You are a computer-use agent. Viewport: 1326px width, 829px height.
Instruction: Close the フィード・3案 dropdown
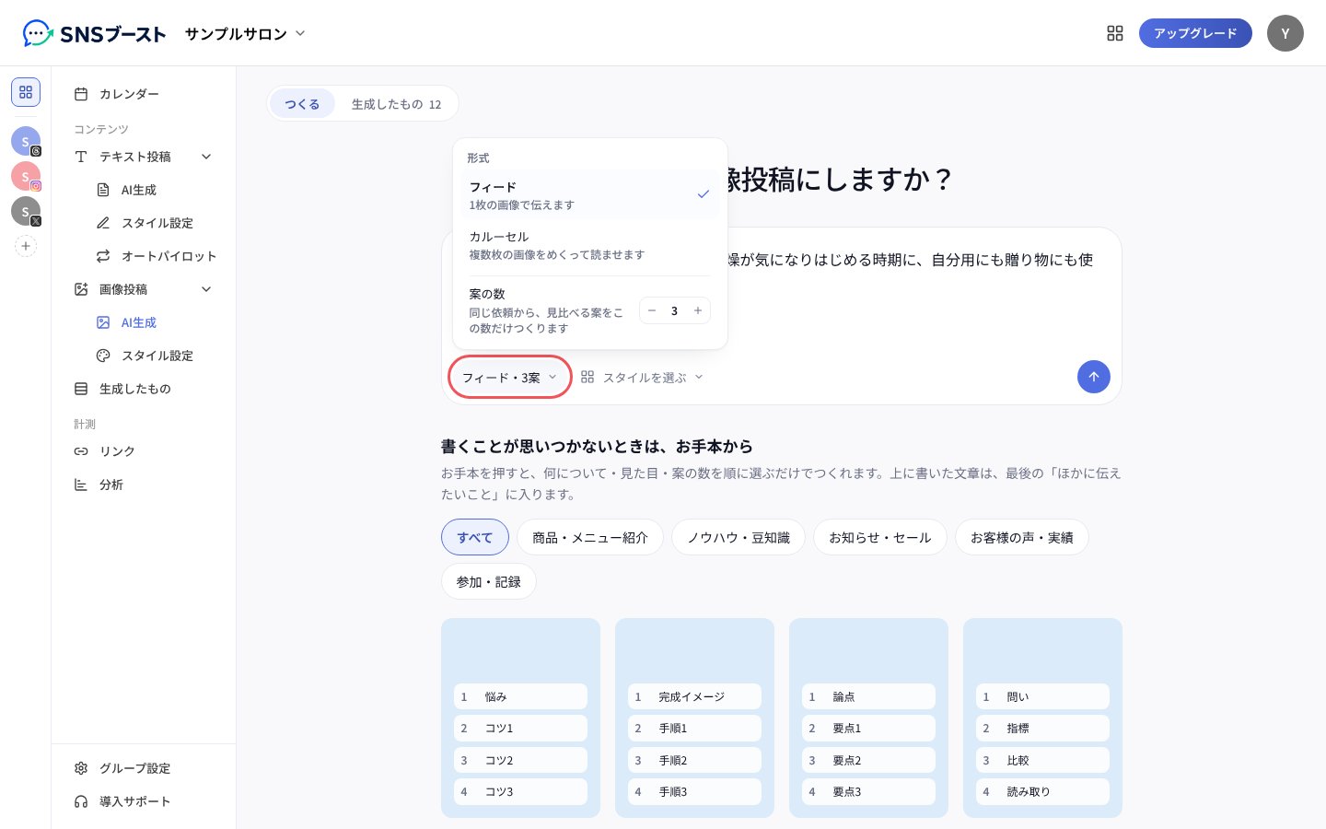509,377
